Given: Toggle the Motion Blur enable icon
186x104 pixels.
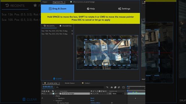Looking at the screenshot, I should click(x=119, y=87).
